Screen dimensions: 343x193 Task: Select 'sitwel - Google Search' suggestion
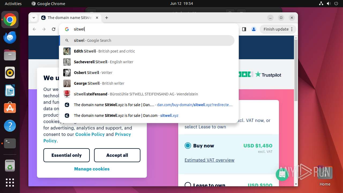coord(147,40)
